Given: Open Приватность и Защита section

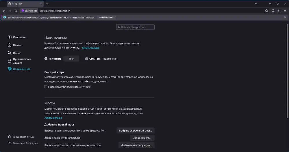Looking at the screenshot, I should pyautogui.click(x=19, y=61).
